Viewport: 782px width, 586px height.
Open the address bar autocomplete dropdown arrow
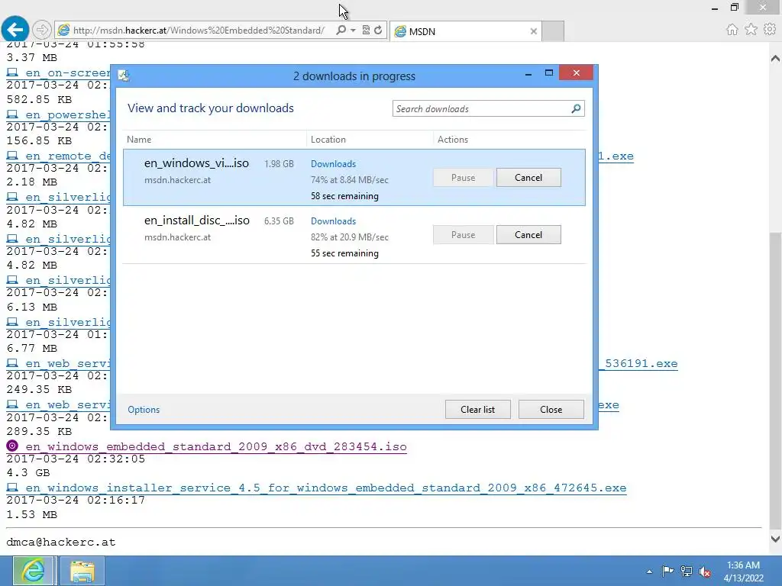(x=353, y=31)
